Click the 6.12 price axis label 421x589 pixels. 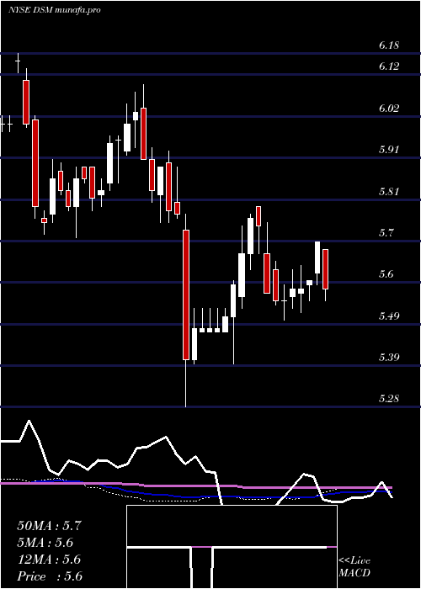388,66
